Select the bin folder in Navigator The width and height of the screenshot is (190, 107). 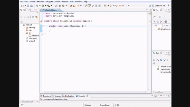[29, 30]
